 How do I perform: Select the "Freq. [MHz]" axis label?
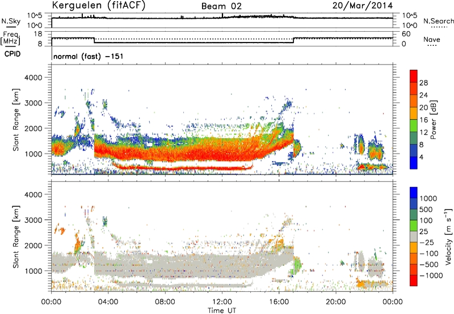click(x=10, y=38)
